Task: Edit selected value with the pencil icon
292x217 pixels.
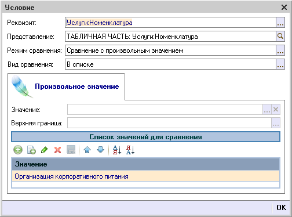Action: 45,150
